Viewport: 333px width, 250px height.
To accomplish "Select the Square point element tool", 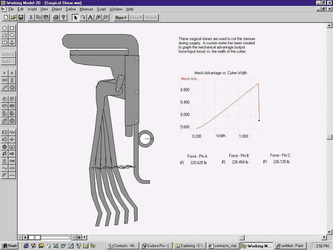I will pyautogui.click(x=12, y=73).
